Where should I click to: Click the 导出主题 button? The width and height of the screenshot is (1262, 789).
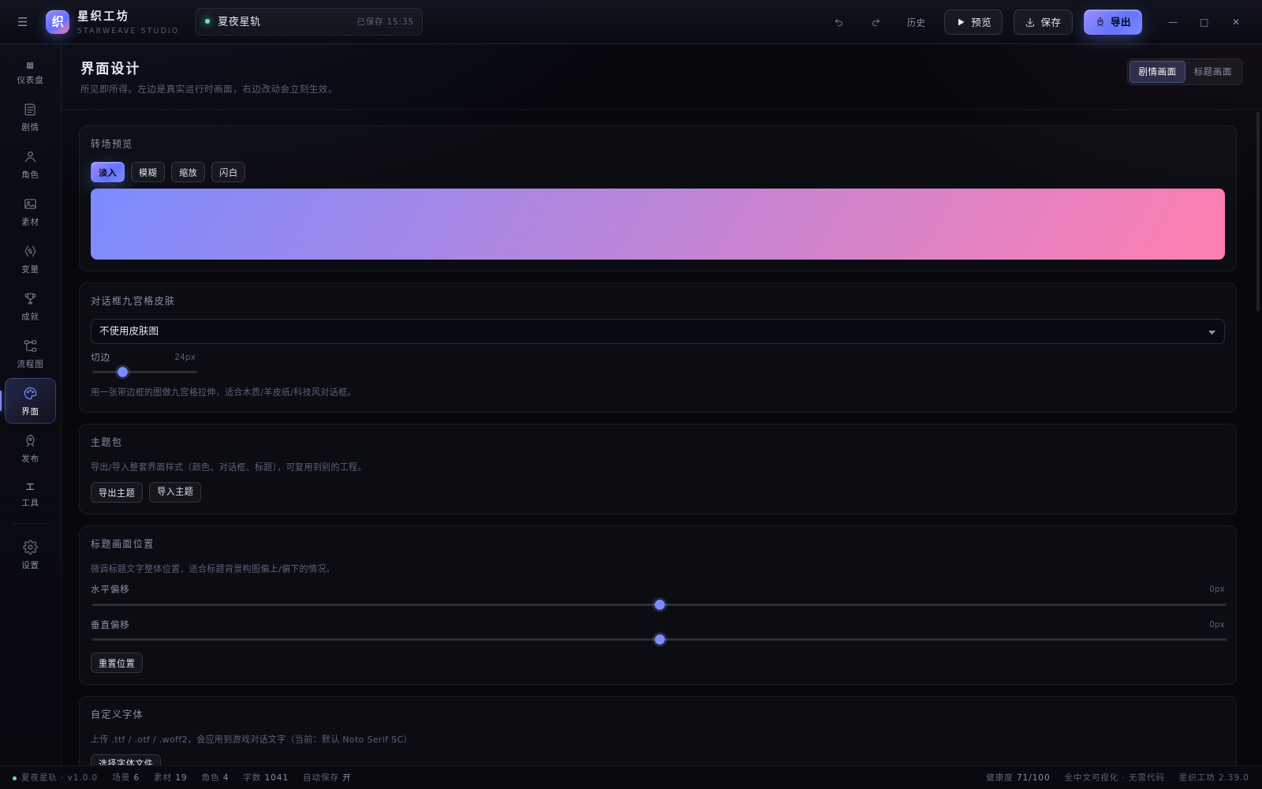117,492
